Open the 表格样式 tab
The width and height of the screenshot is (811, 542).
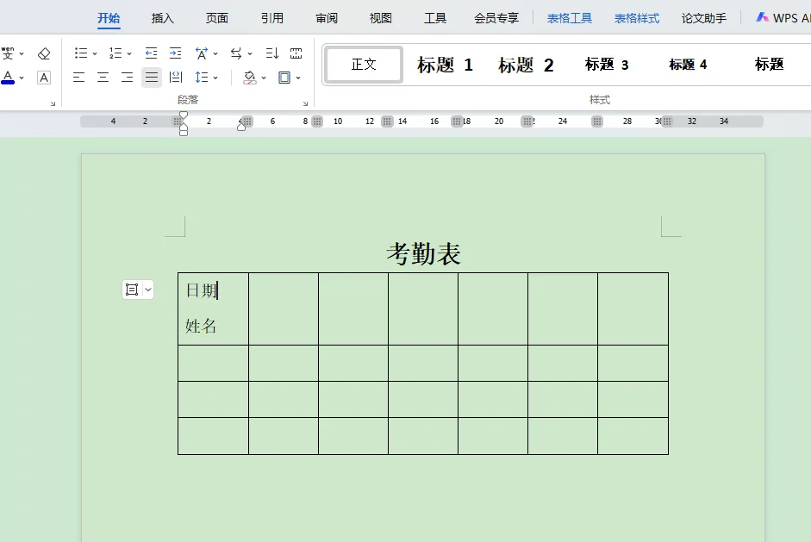click(x=637, y=18)
